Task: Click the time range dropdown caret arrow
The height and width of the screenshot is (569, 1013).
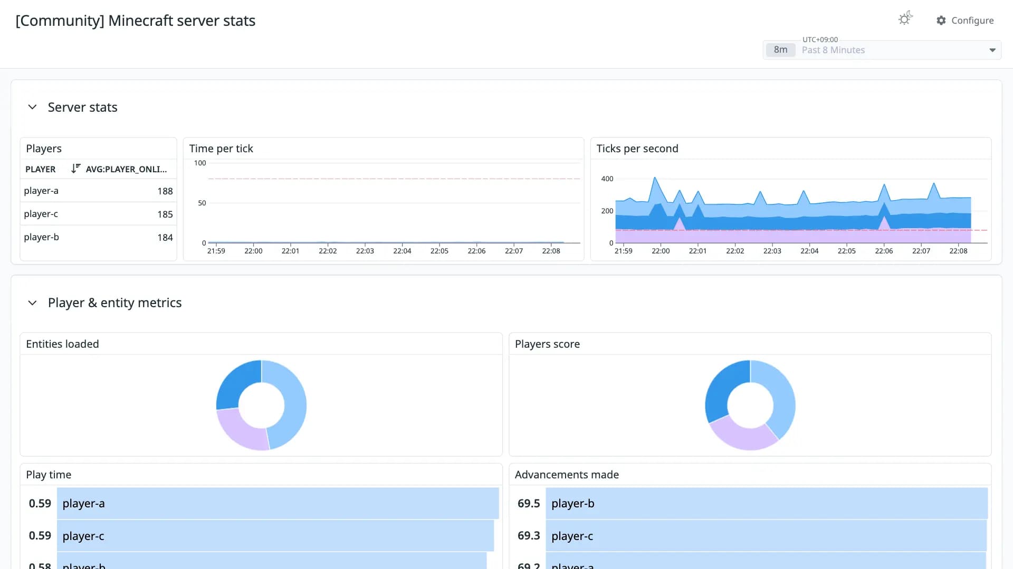Action: (992, 50)
